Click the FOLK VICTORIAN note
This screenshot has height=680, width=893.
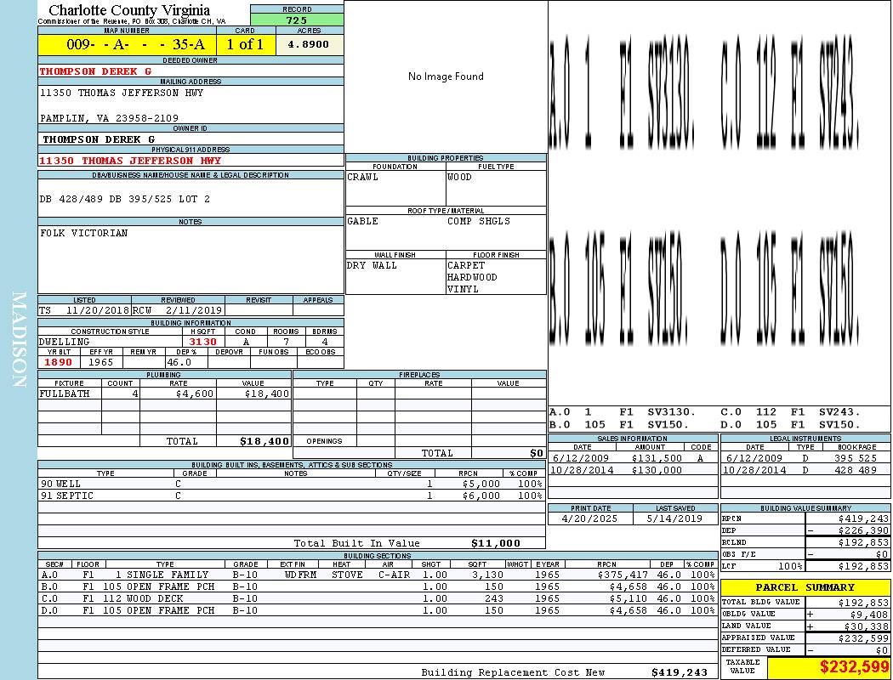[83, 233]
